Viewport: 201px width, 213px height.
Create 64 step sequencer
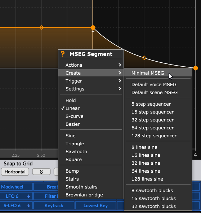(158, 128)
